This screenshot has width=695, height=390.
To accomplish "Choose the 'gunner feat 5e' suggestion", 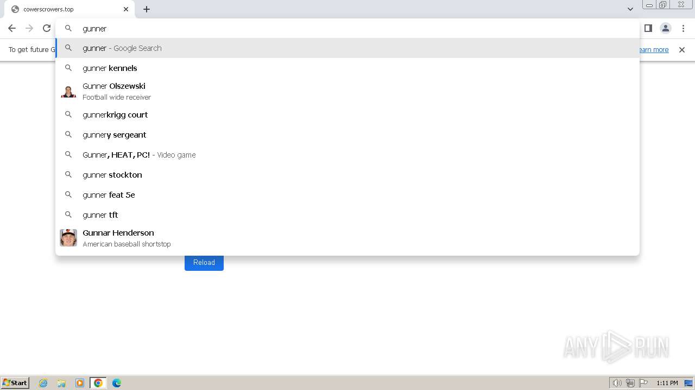I will [x=347, y=195].
